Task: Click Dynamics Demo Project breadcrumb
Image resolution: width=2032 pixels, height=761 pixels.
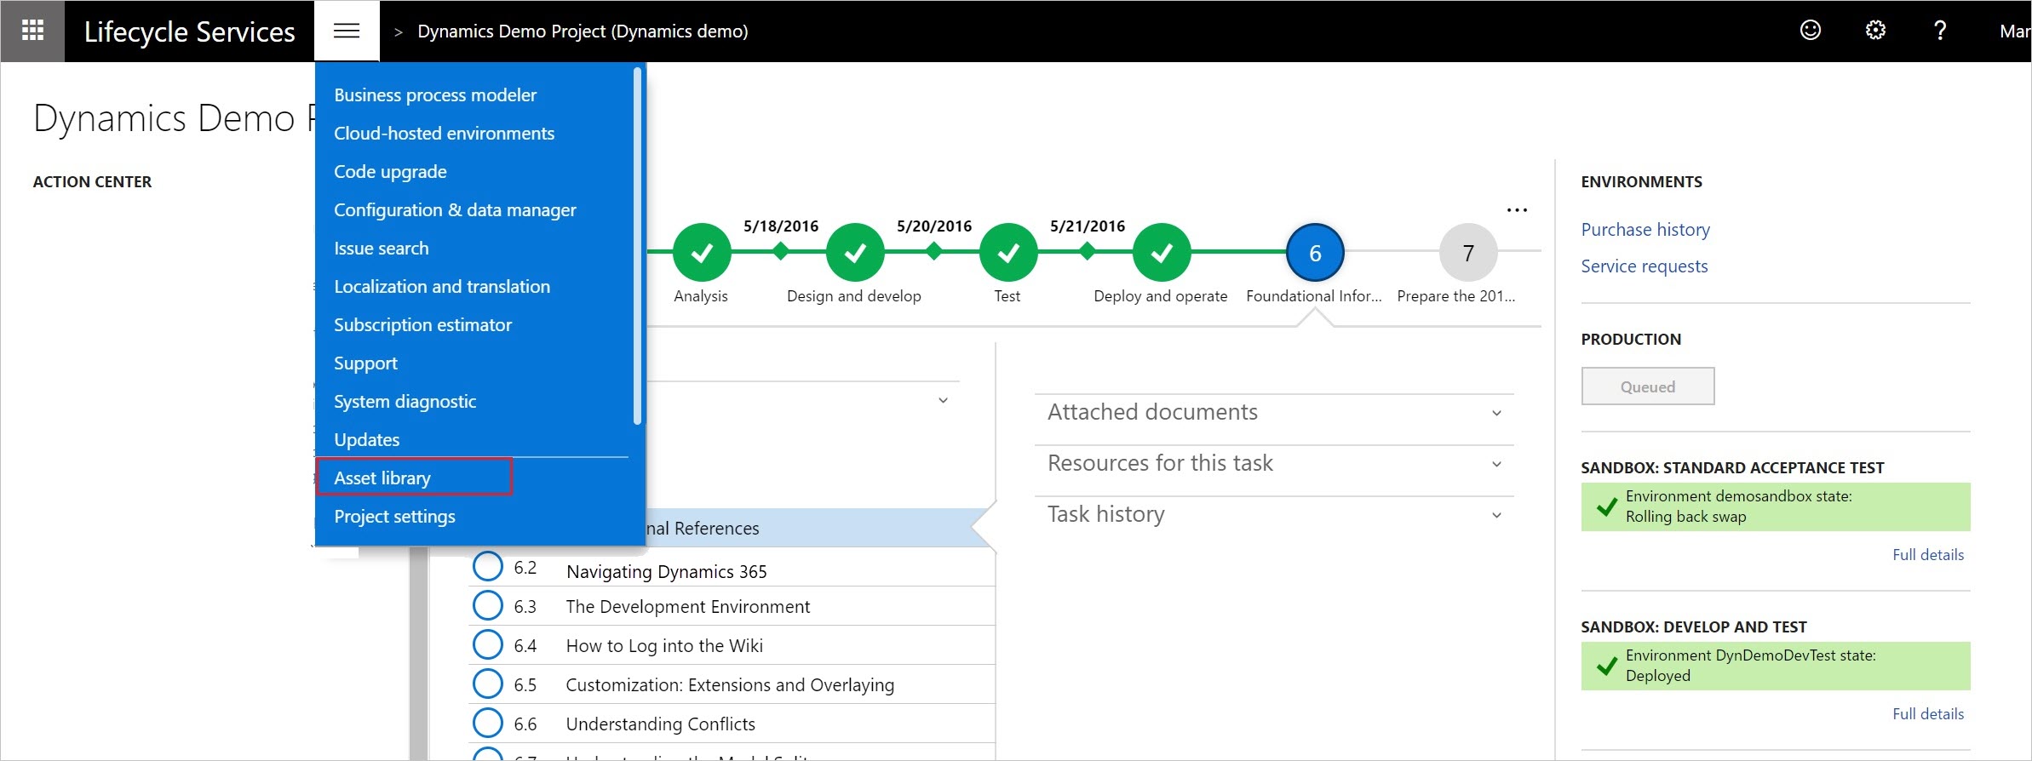Action: [x=583, y=31]
